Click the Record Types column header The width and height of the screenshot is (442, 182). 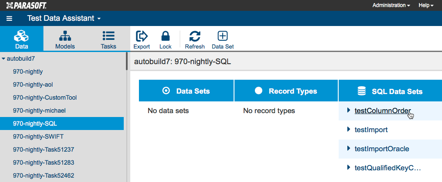tap(286, 91)
